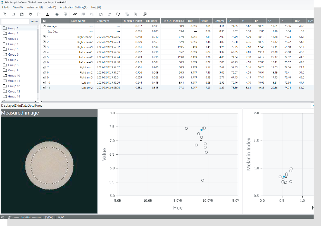The width and height of the screenshot is (321, 226).
Task: Click the new document toolbar icon
Action: point(4,14)
